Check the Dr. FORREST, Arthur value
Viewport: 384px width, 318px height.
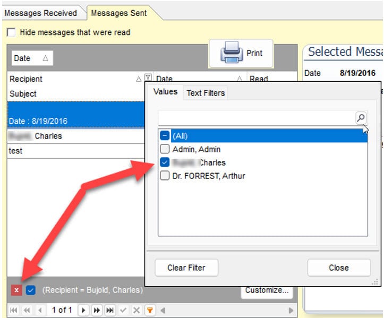(x=165, y=176)
